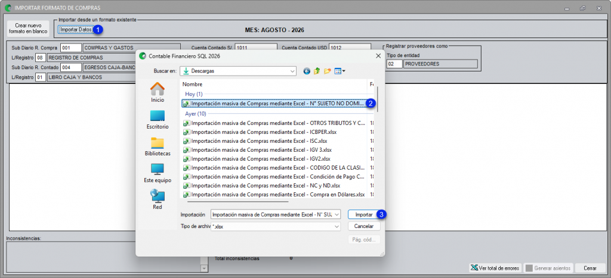Click the Importar Datos button
Image resolution: width=611 pixels, height=278 pixels.
(x=76, y=30)
